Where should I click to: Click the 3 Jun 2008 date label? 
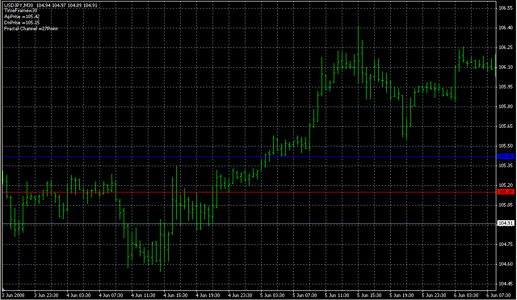tap(14, 295)
